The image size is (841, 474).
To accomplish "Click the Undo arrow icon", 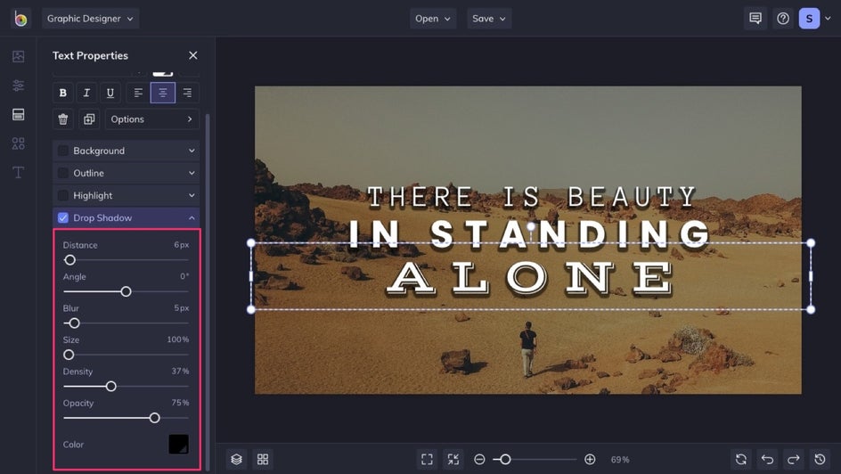I will click(x=767, y=459).
